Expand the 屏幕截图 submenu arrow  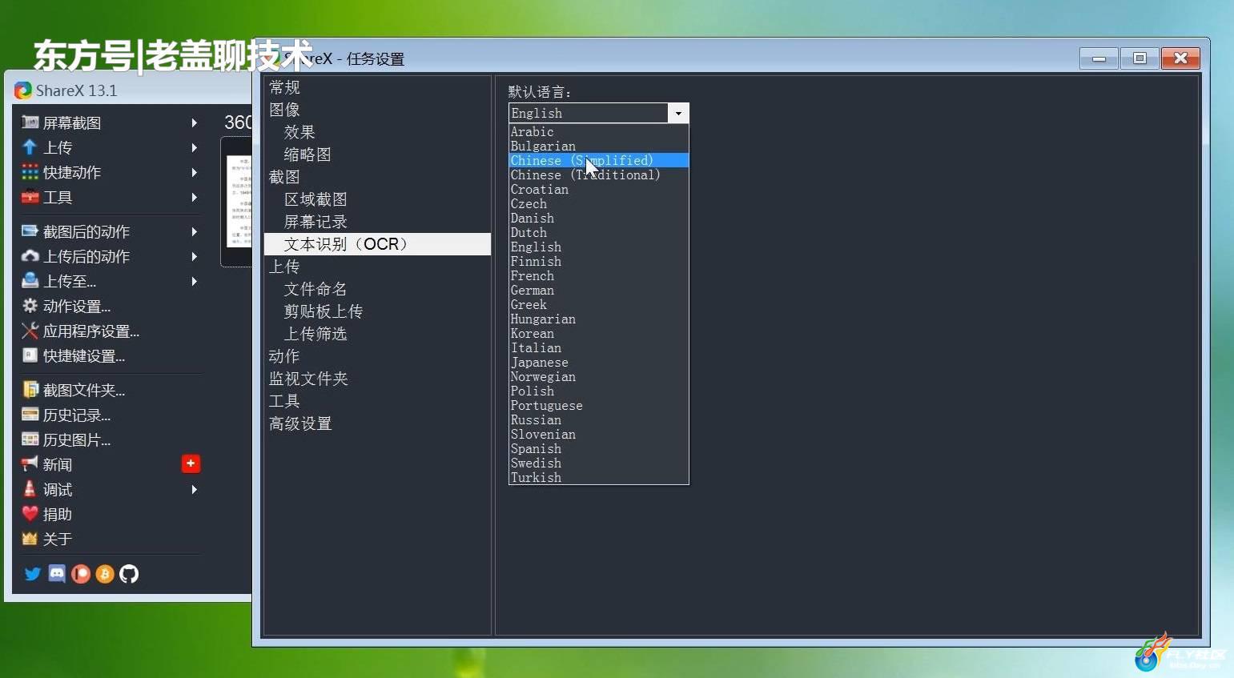pos(194,122)
